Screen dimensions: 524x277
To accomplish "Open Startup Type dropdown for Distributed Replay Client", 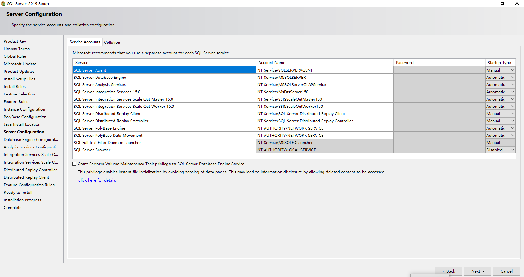I will point(513,113).
